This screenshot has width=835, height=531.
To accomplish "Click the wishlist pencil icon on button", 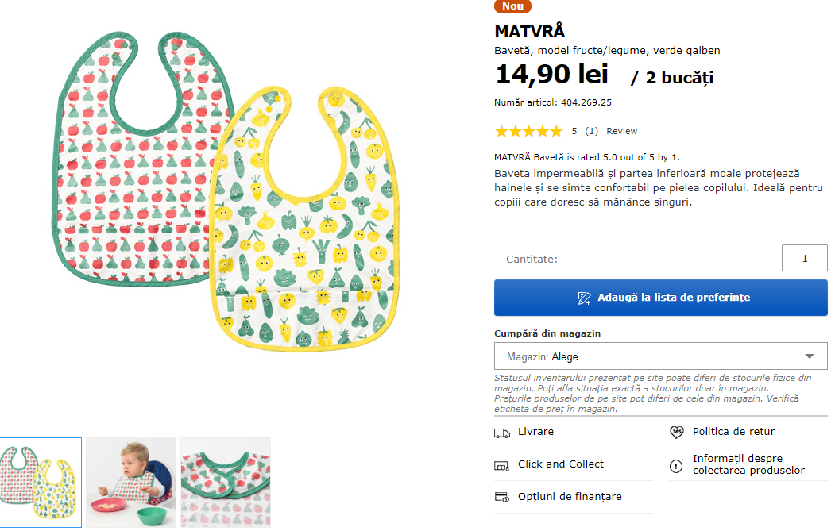I will [x=584, y=298].
